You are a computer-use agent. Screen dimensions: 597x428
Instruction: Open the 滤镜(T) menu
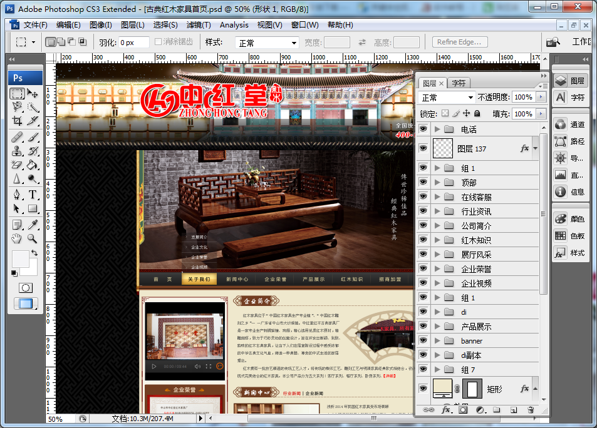coord(198,25)
